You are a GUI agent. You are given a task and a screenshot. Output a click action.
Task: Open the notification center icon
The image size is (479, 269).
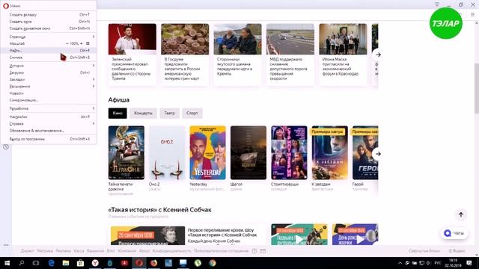469,263
